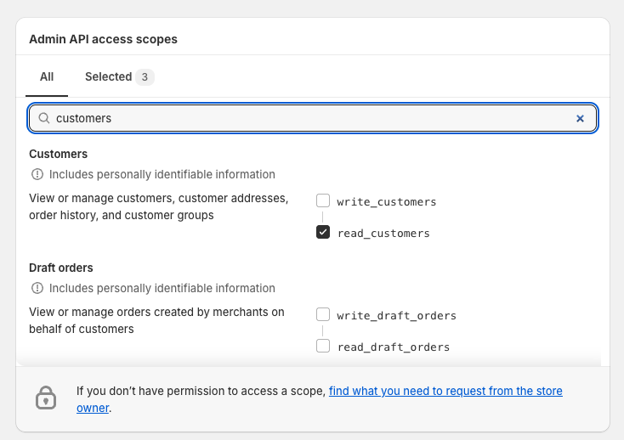Focus the scope search field
This screenshot has width=624, height=440.
tap(306, 119)
